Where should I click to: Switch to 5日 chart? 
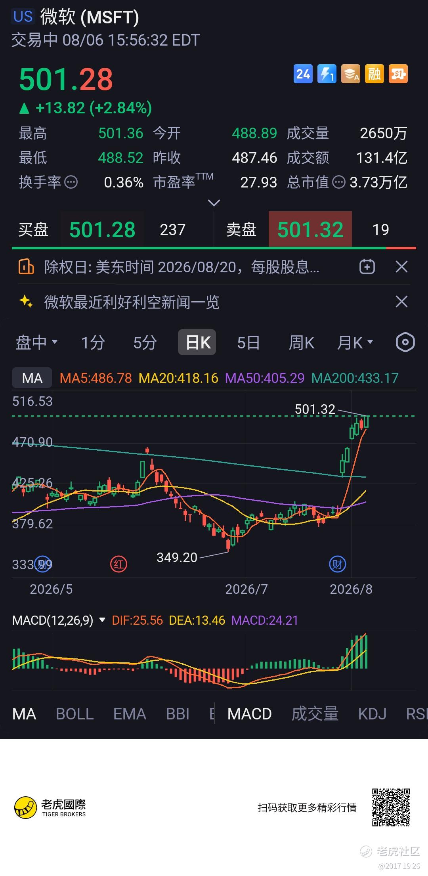coord(248,342)
